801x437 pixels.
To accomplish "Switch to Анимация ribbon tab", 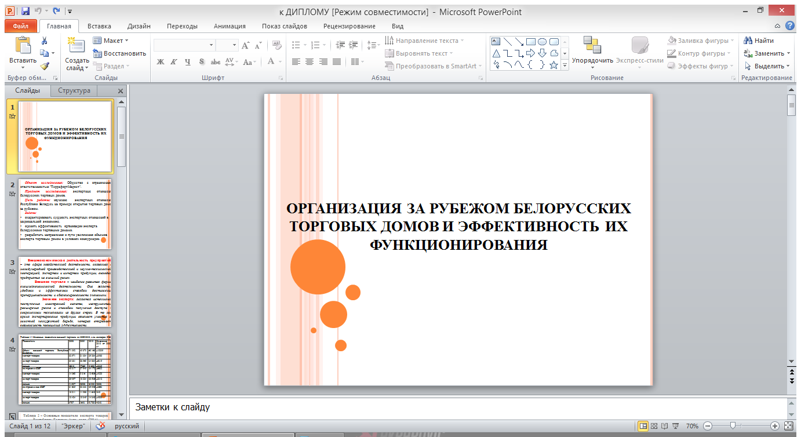I will coord(230,26).
